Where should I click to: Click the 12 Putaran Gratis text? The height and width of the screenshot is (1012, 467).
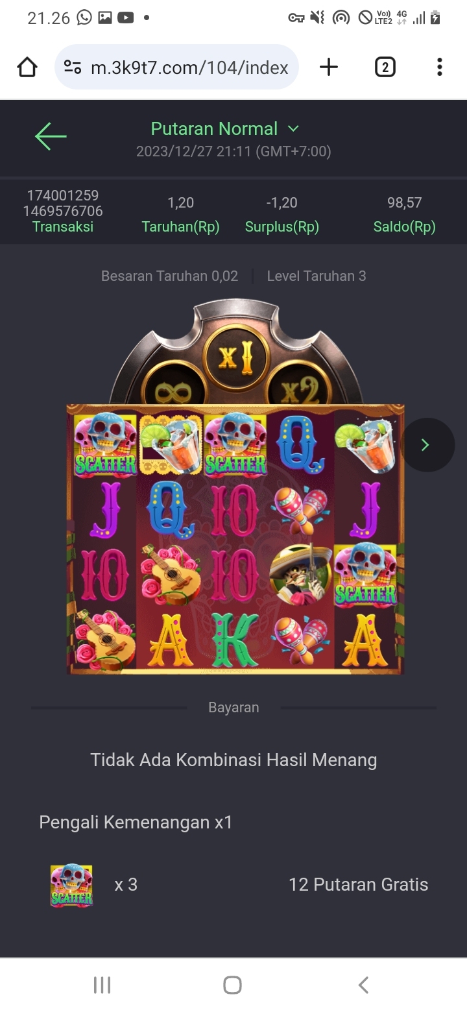(x=359, y=885)
